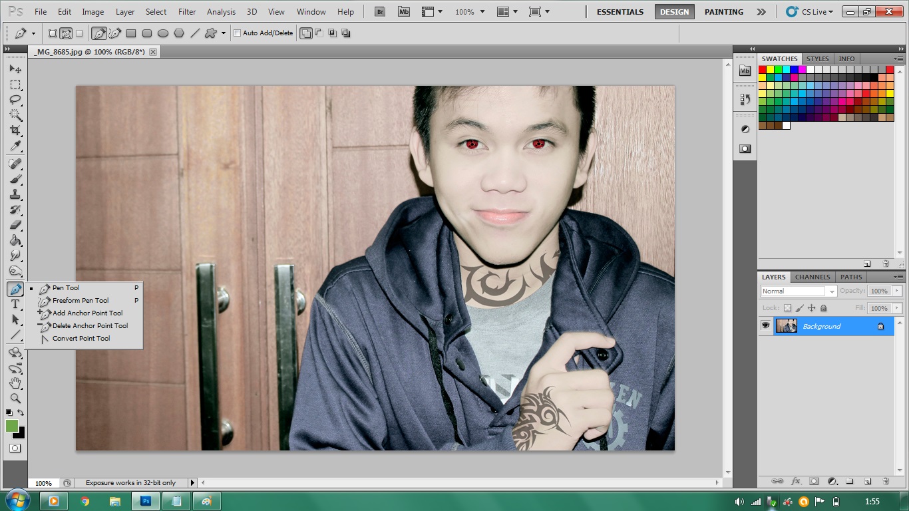Open the Normal blend mode dropdown
Viewport: 909px width, 511px height.
pyautogui.click(x=799, y=291)
